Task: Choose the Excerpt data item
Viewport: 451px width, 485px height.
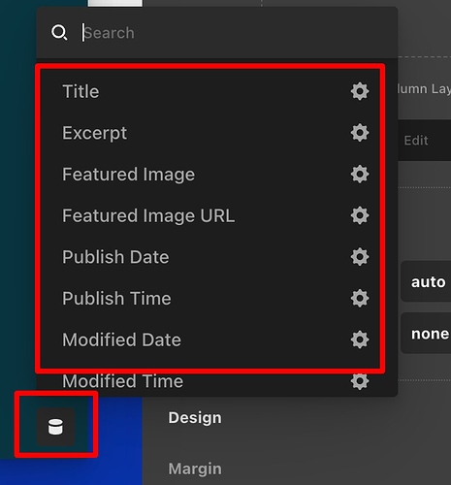Action: coord(95,133)
